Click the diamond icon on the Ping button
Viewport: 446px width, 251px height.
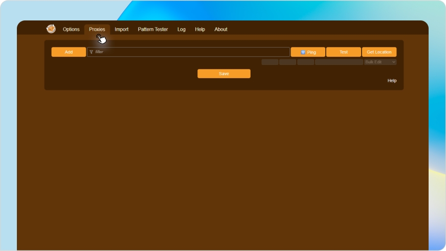[303, 52]
